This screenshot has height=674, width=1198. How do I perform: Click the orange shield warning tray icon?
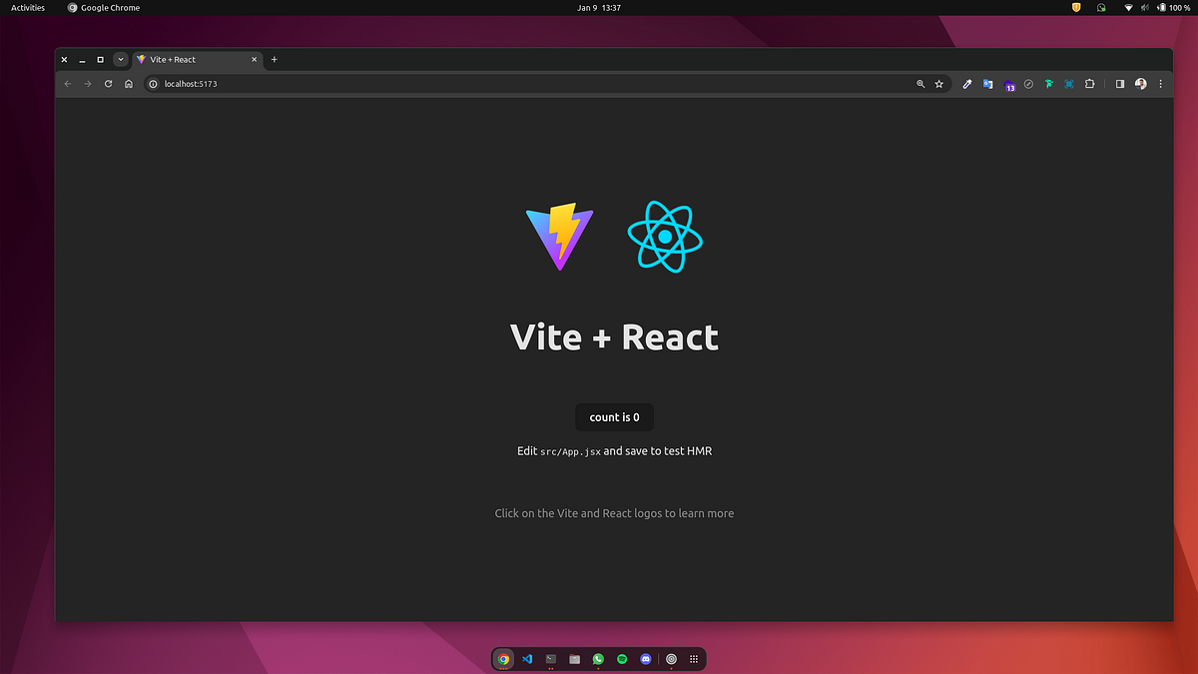click(x=1076, y=7)
